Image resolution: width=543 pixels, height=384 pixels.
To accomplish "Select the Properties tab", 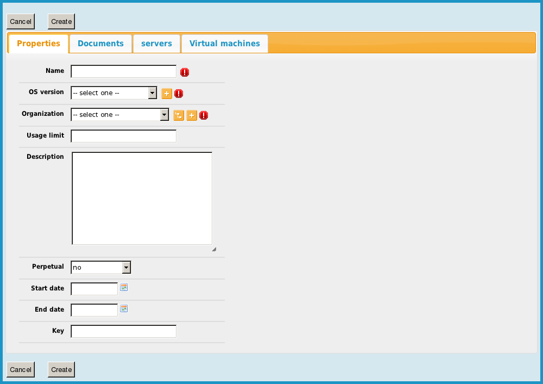I will pos(38,44).
